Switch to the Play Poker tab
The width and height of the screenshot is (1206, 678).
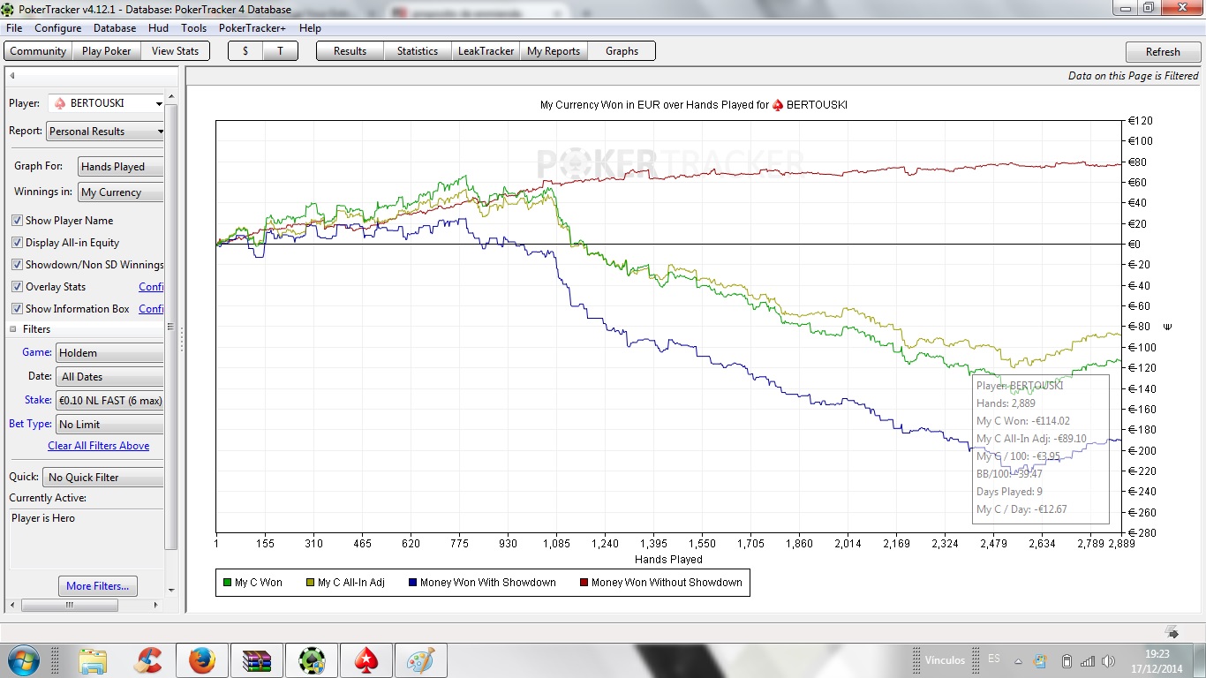(106, 51)
